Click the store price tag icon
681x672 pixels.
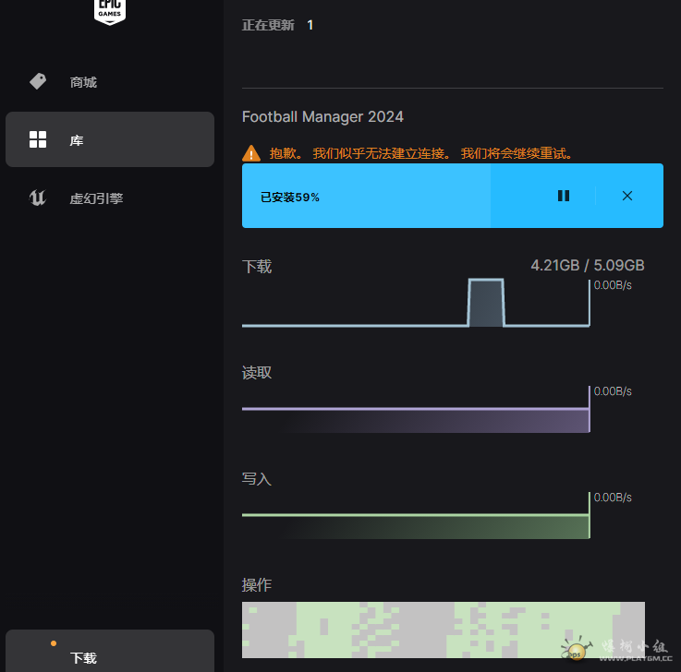click(x=38, y=81)
